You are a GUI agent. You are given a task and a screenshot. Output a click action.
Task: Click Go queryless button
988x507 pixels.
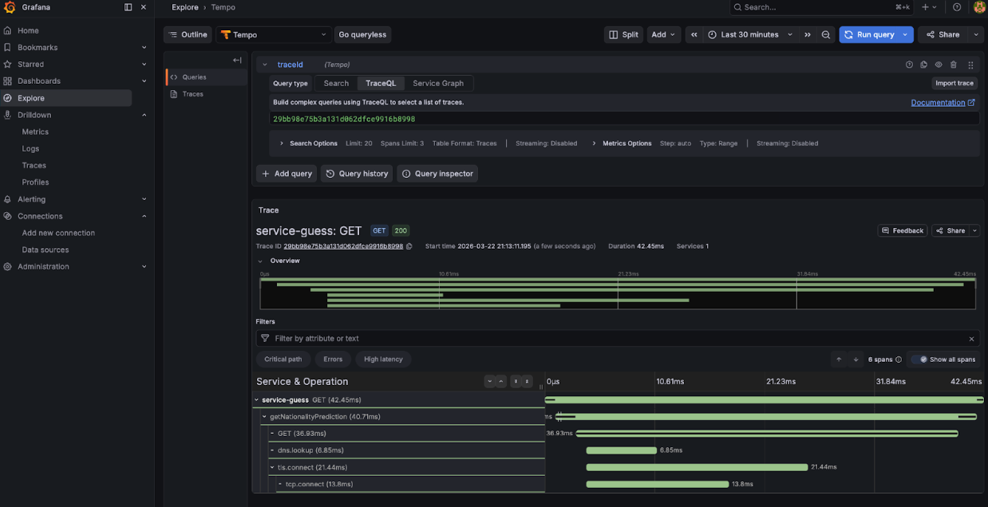point(362,34)
